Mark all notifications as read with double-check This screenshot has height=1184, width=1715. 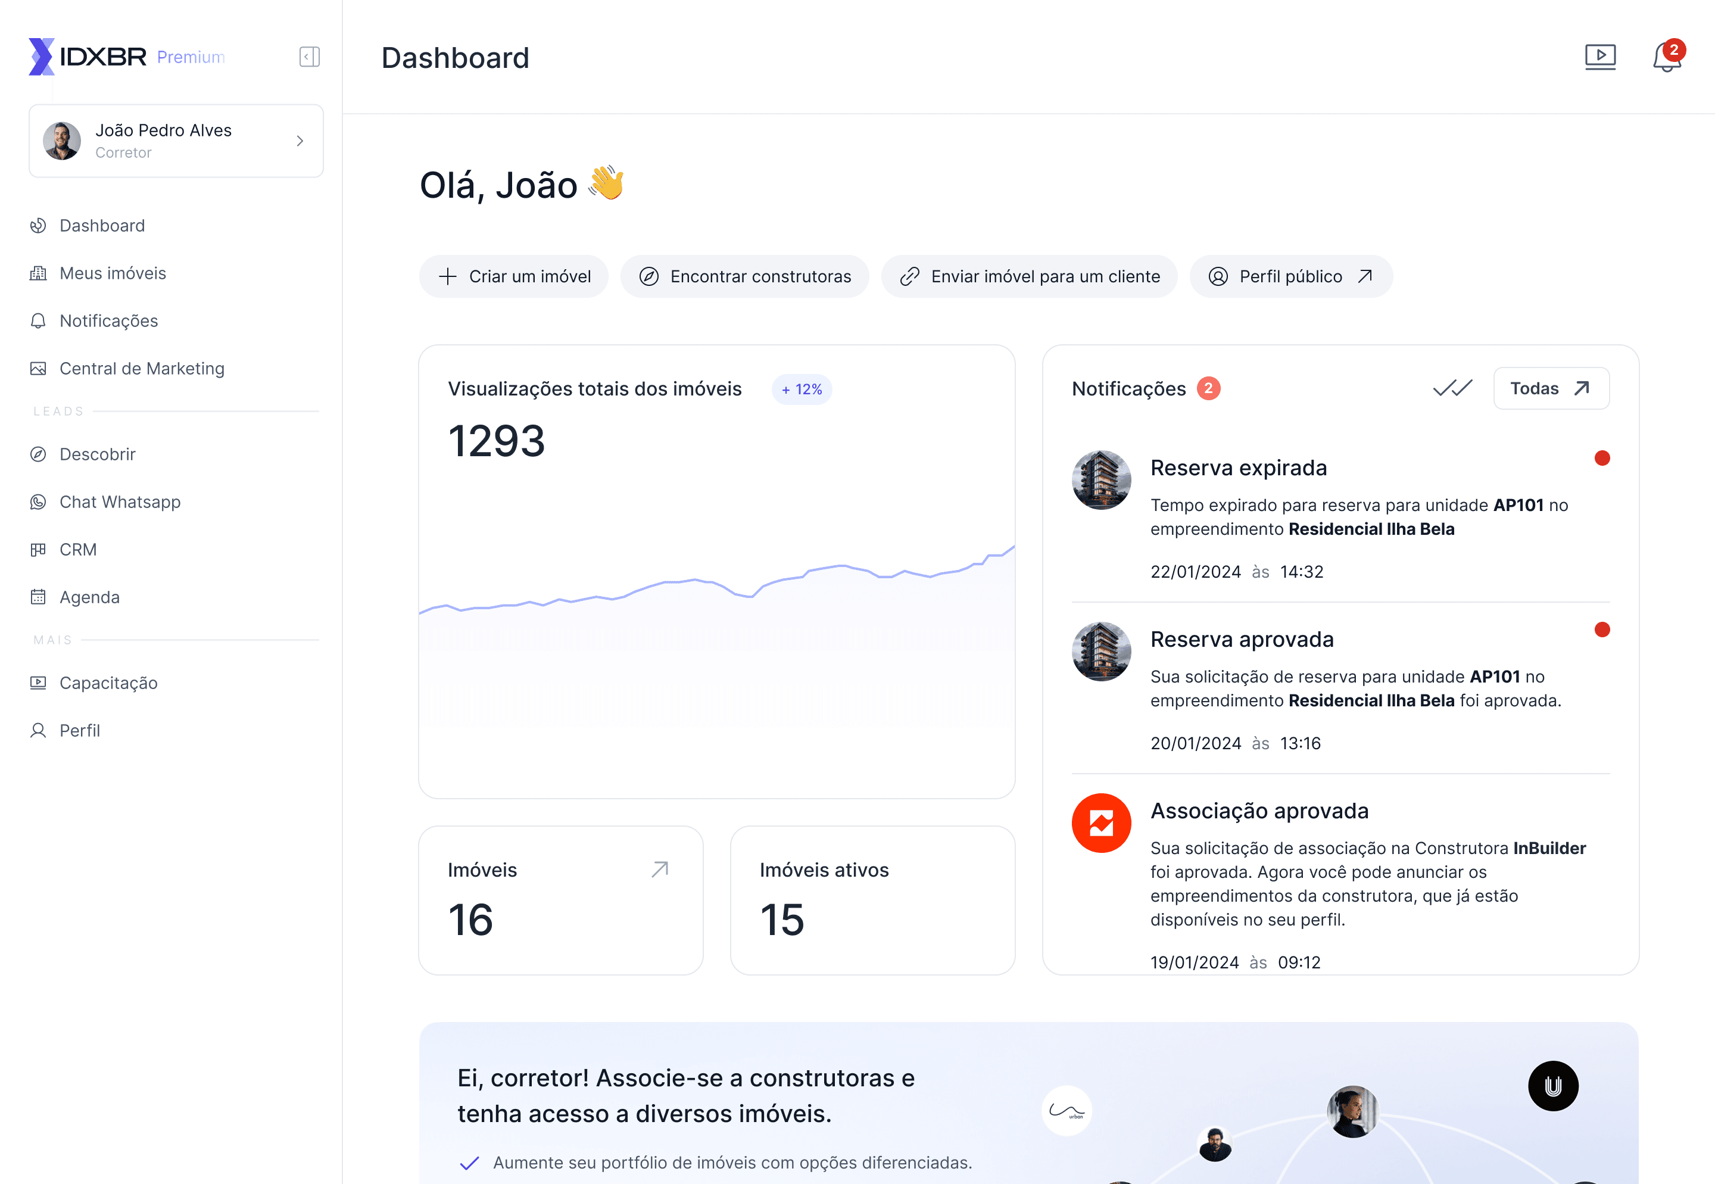click(1452, 388)
